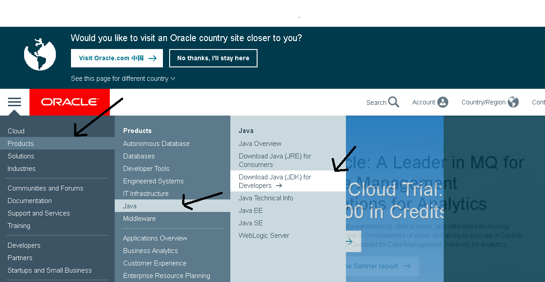Select Industries in main menu
The width and height of the screenshot is (545, 282).
click(21, 168)
